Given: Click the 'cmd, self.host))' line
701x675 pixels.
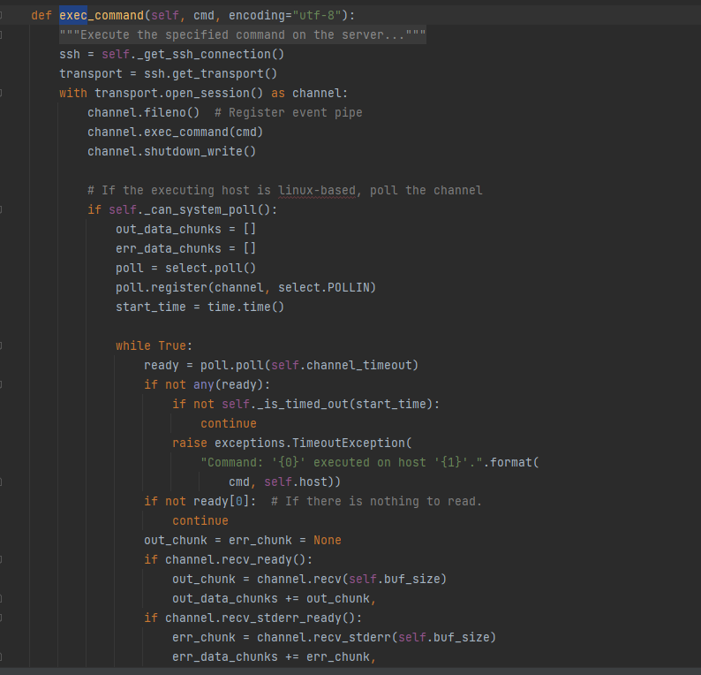Looking at the screenshot, I should click(x=285, y=482).
